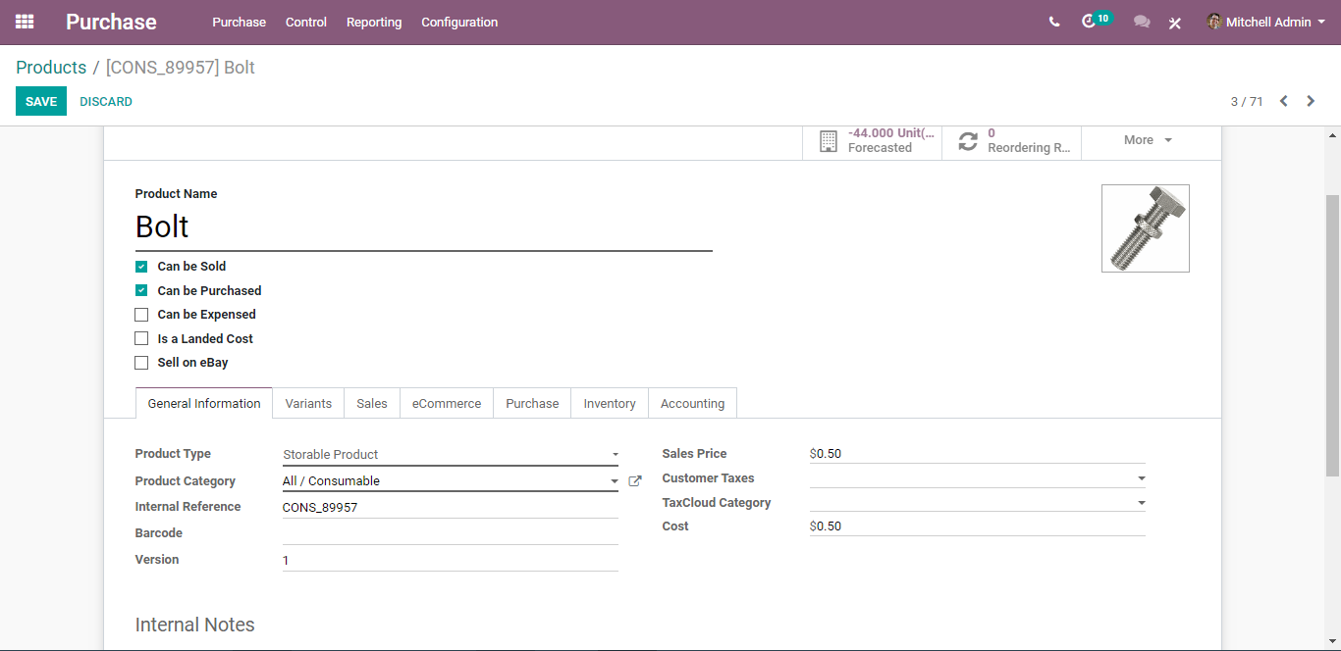Tick the Sell on eBay checkbox
This screenshot has width=1341, height=651.
pos(141,363)
